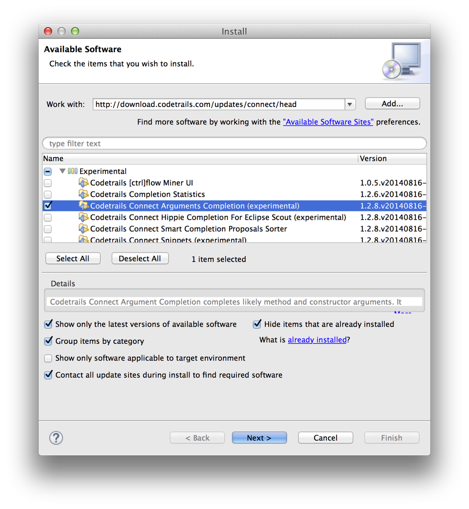The width and height of the screenshot is (469, 509).
Task: Click the Deselect All button
Action: click(x=140, y=259)
